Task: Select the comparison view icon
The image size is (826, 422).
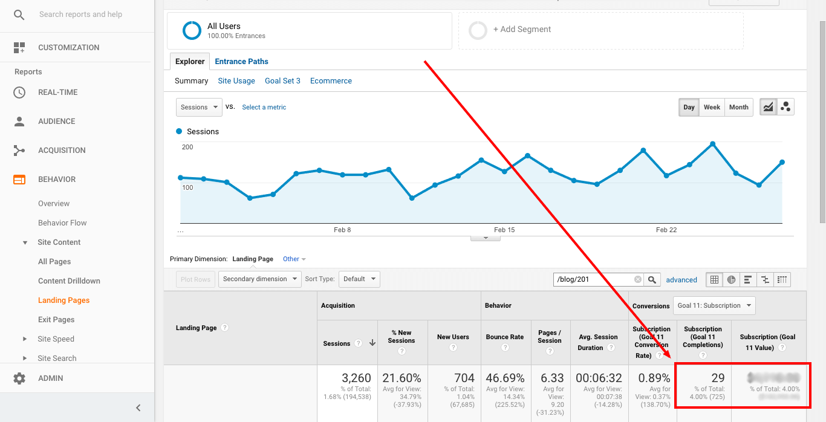Action: point(765,279)
